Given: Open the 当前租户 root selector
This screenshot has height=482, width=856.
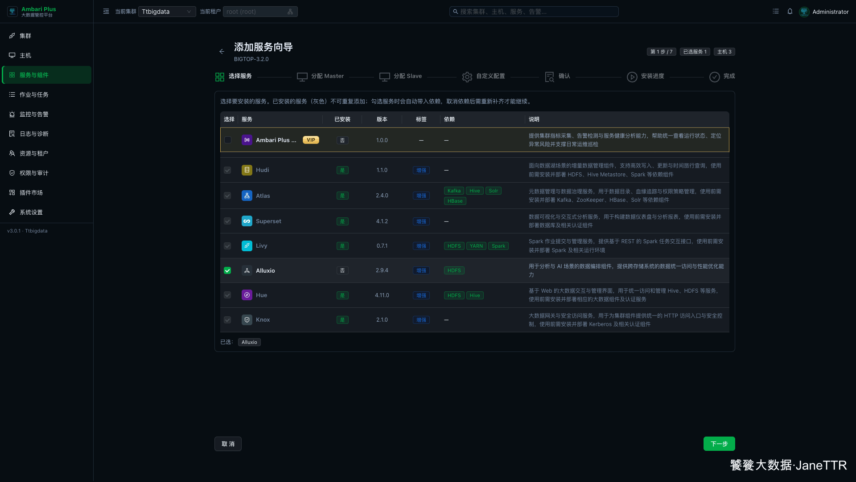Looking at the screenshot, I should click(x=260, y=12).
